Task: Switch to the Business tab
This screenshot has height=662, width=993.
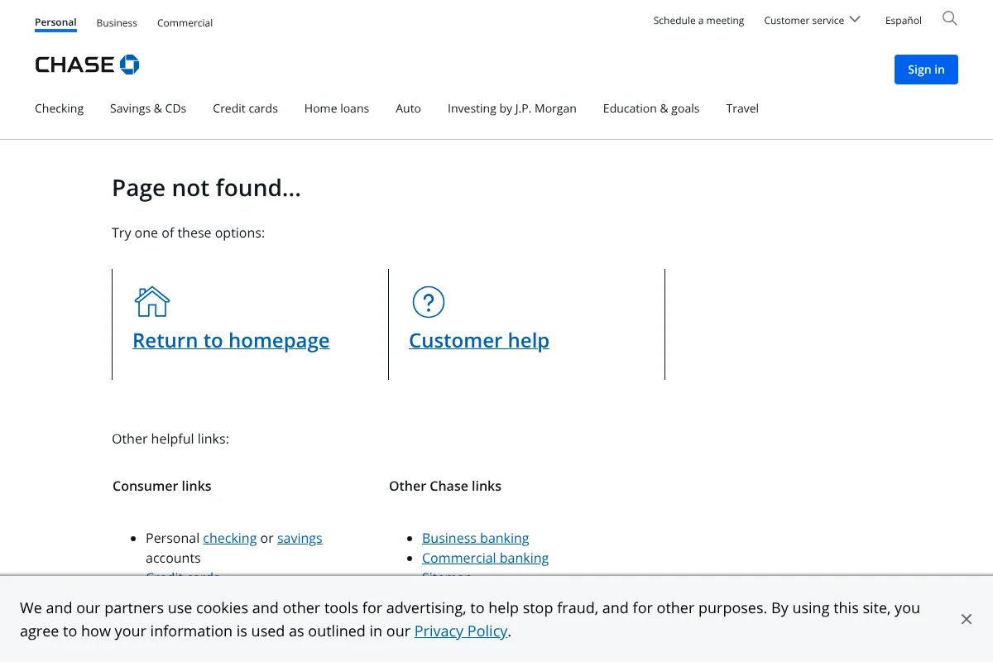Action: (116, 22)
